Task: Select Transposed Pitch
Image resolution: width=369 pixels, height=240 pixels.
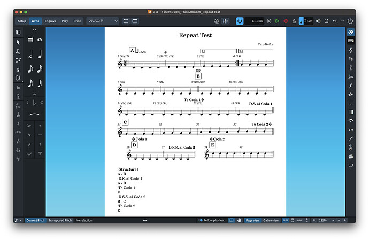Action: [x=60, y=220]
